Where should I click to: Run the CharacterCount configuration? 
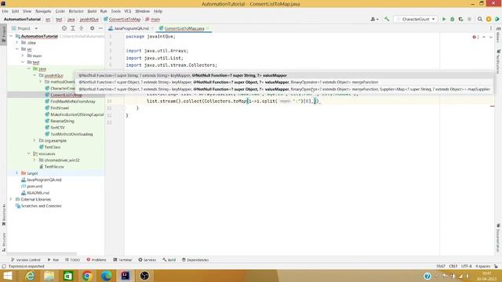[444, 19]
